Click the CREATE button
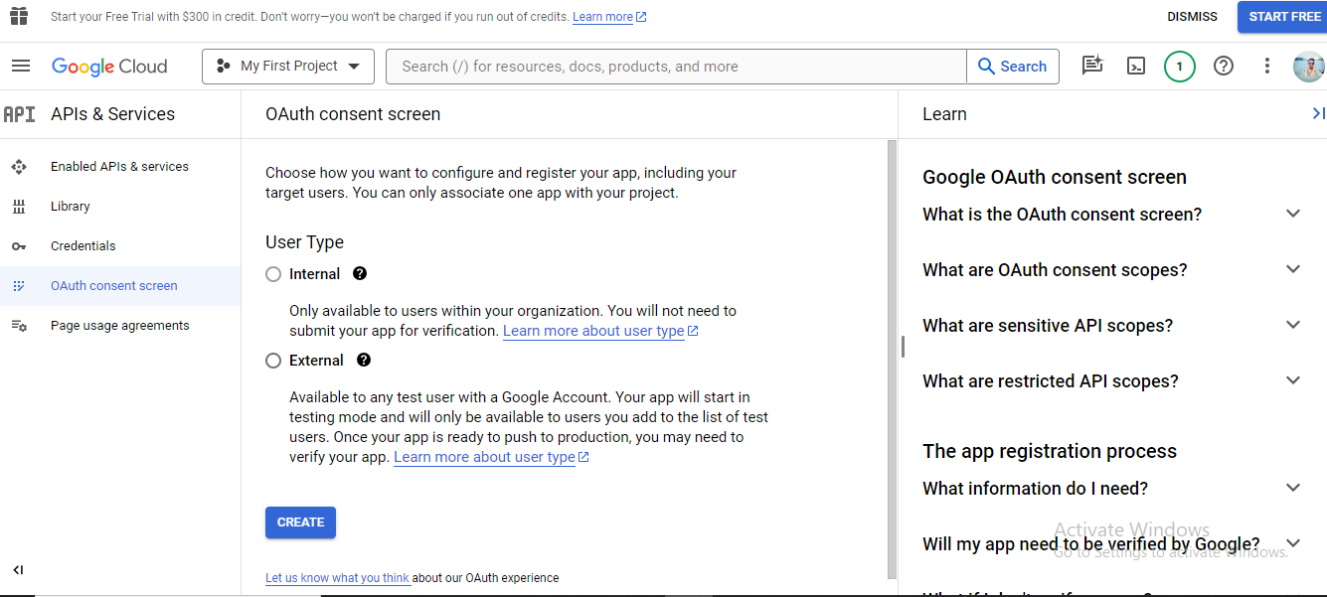 tap(300, 522)
